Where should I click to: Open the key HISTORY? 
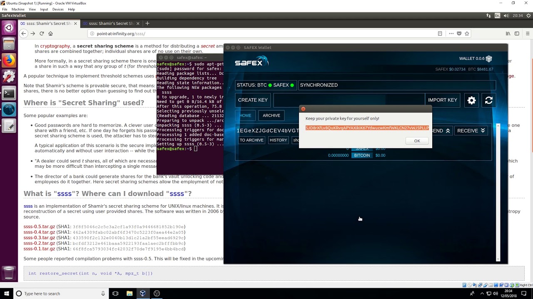278,140
